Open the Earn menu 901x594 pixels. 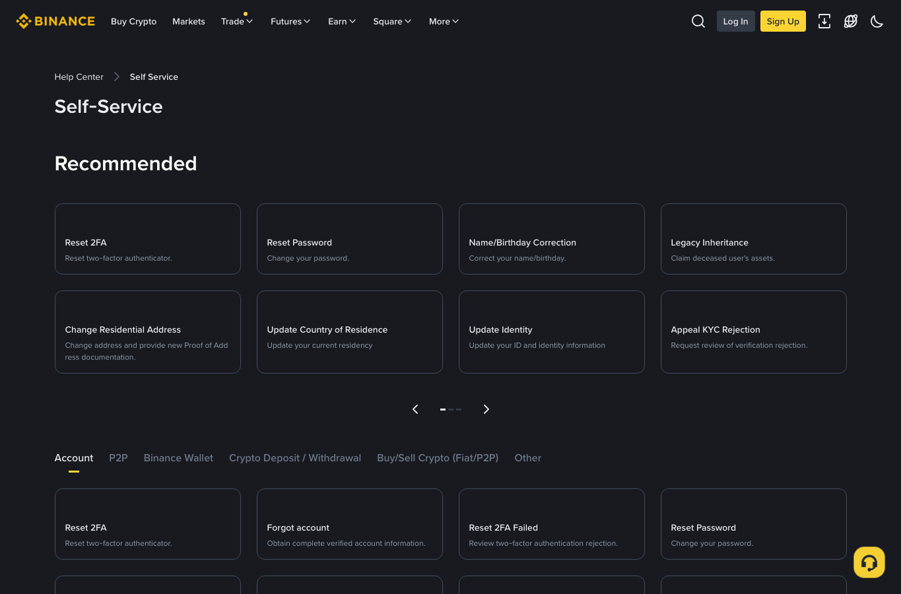[342, 21]
